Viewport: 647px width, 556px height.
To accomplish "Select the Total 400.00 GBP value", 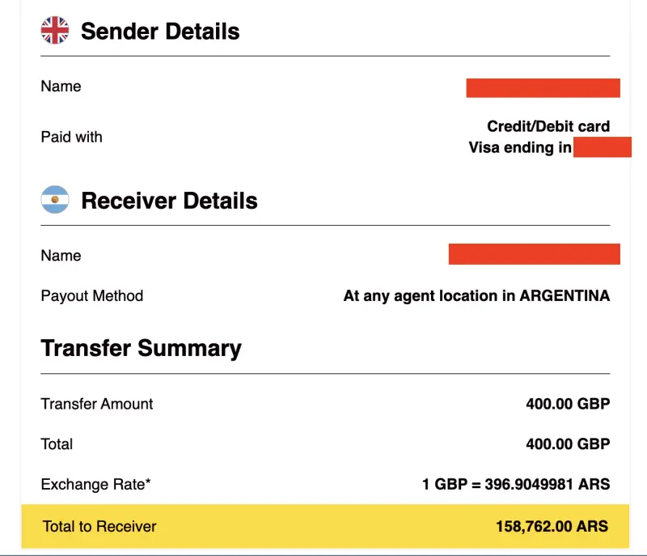I will click(x=568, y=444).
